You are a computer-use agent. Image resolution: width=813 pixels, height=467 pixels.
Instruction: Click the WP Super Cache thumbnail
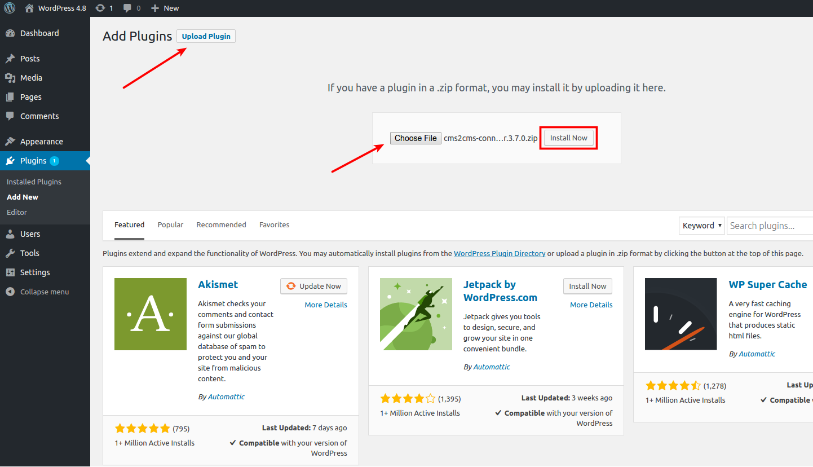pos(681,314)
